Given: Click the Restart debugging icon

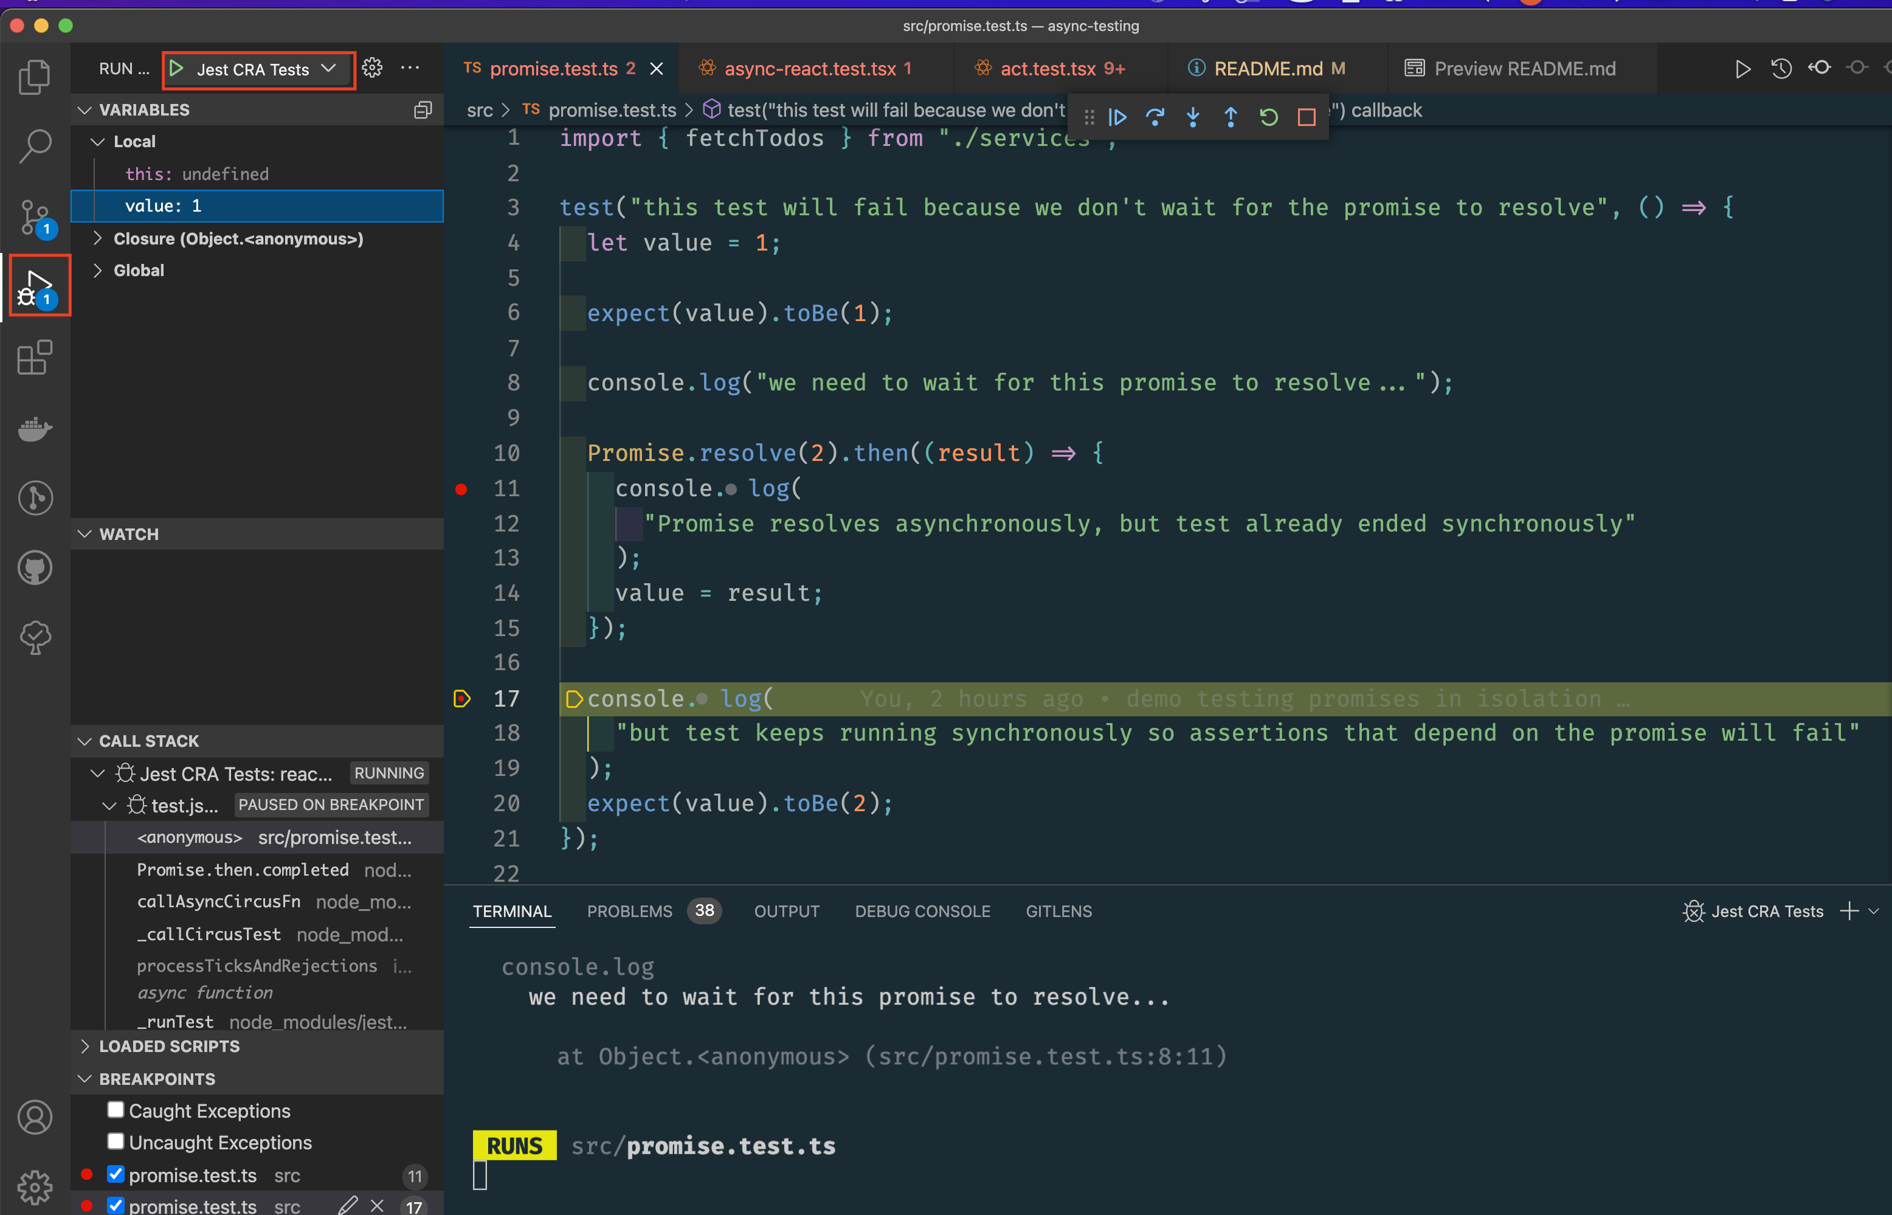Looking at the screenshot, I should click(x=1268, y=117).
